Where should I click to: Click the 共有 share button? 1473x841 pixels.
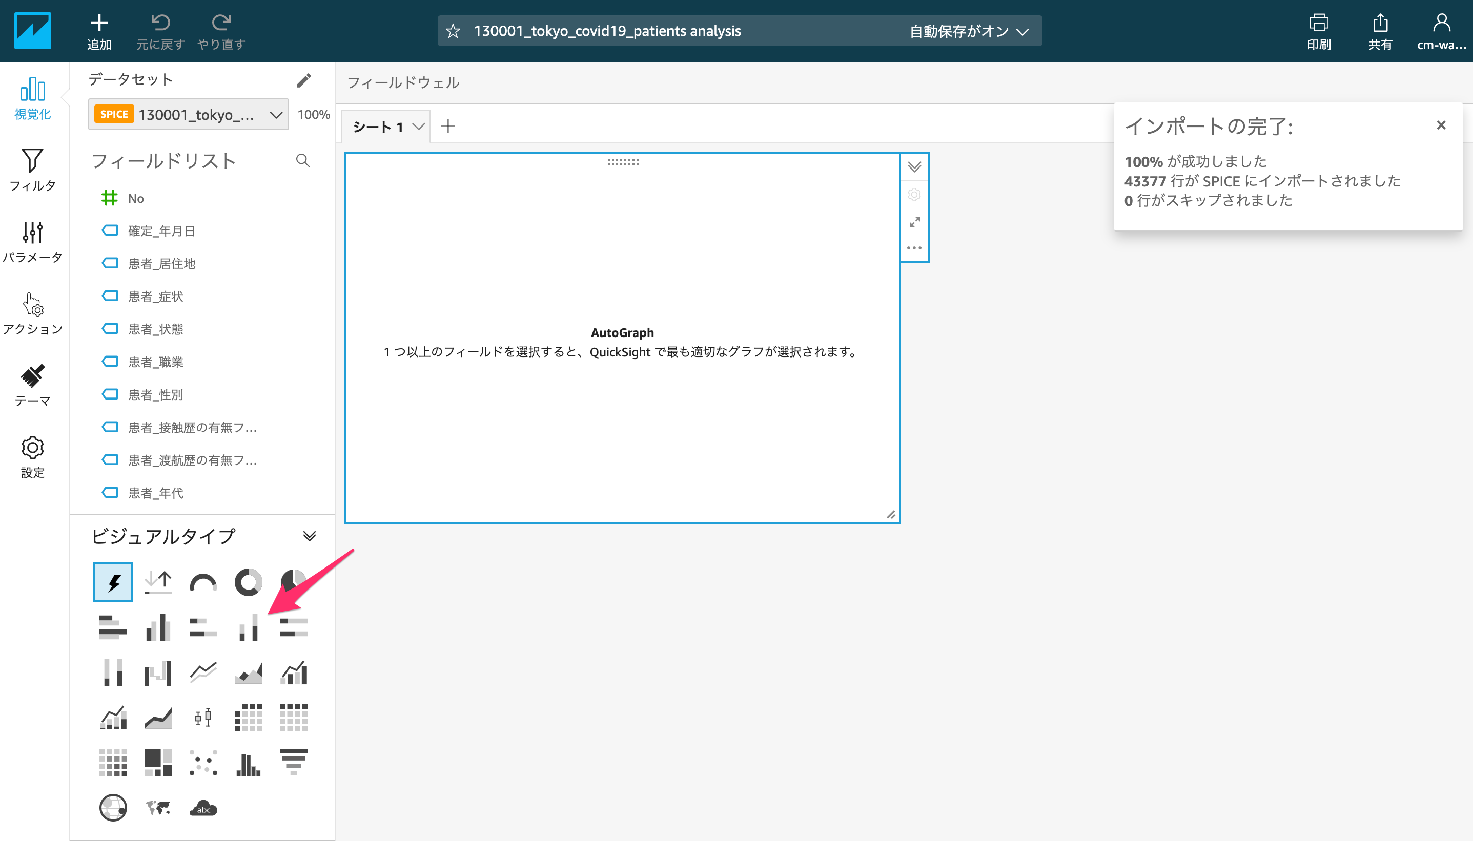click(1379, 32)
